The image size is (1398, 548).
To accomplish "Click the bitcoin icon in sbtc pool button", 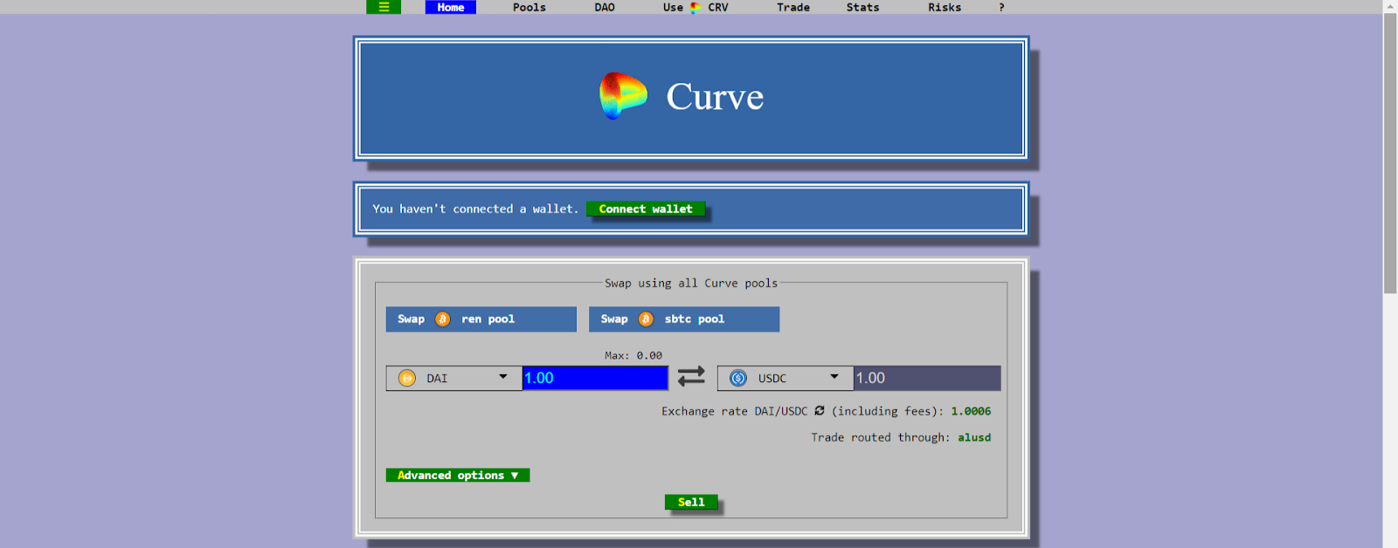I will (x=646, y=319).
